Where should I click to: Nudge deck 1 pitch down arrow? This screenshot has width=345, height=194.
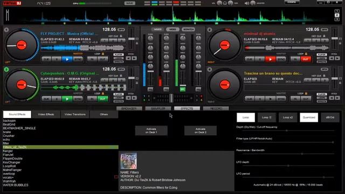[x=128, y=58]
